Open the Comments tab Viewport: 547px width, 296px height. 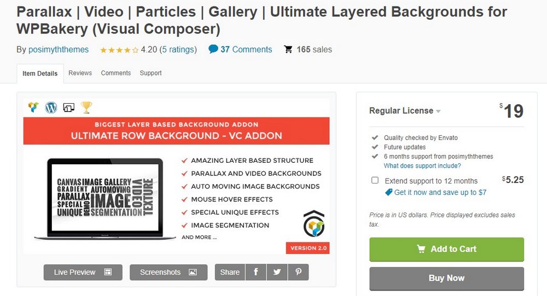click(x=116, y=73)
